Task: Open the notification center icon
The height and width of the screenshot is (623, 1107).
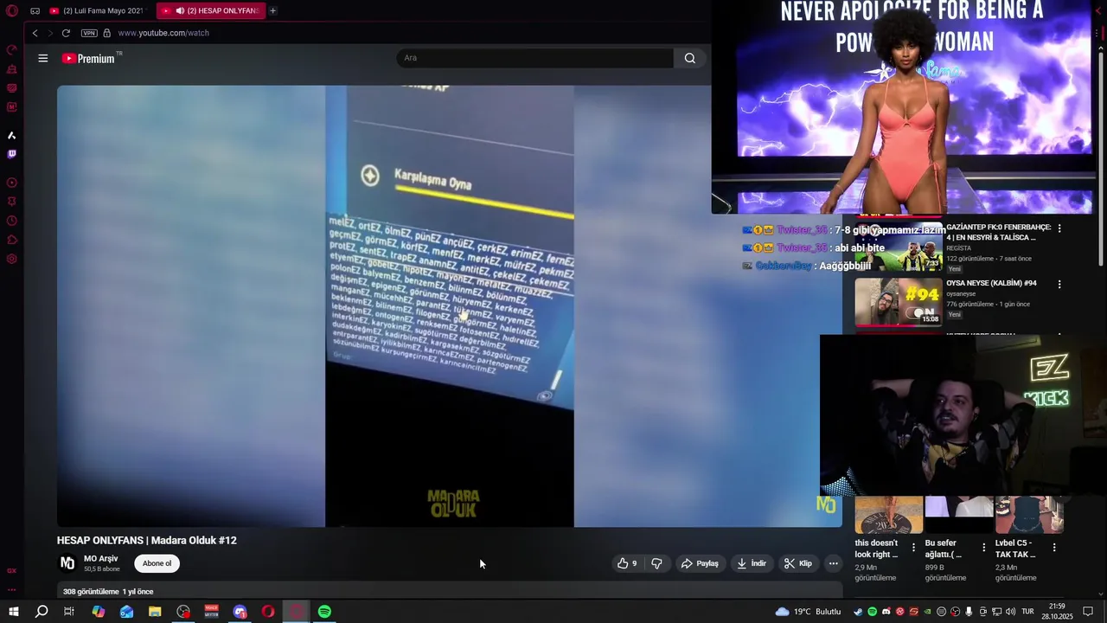Action: pyautogui.click(x=1088, y=612)
